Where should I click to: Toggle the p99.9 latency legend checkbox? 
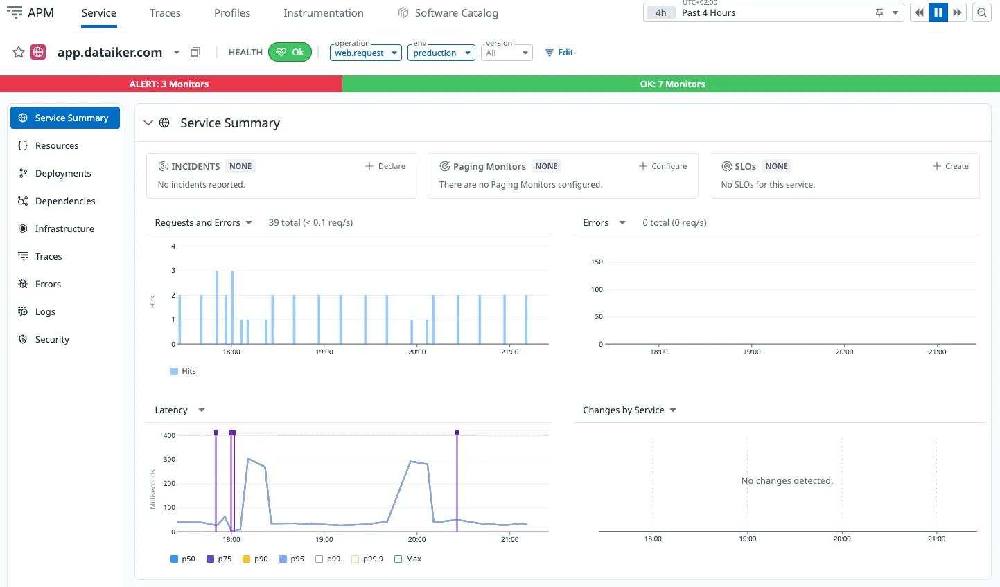356,559
